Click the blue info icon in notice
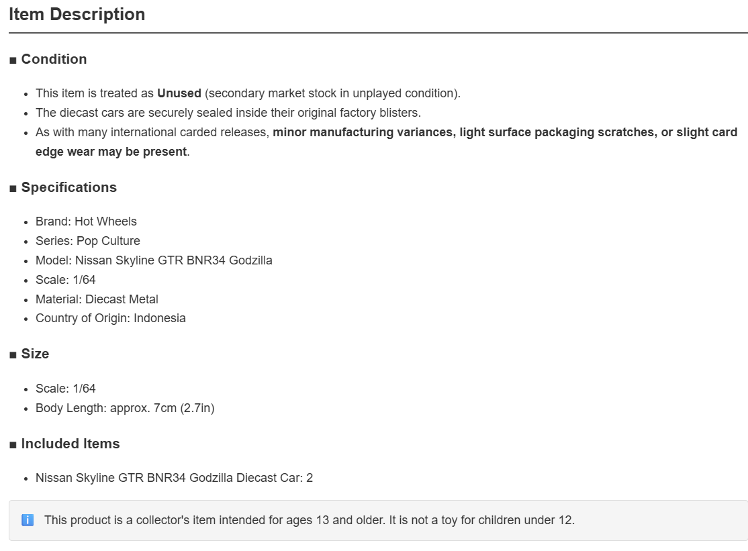Screen dimensions: 748x551 pos(28,520)
